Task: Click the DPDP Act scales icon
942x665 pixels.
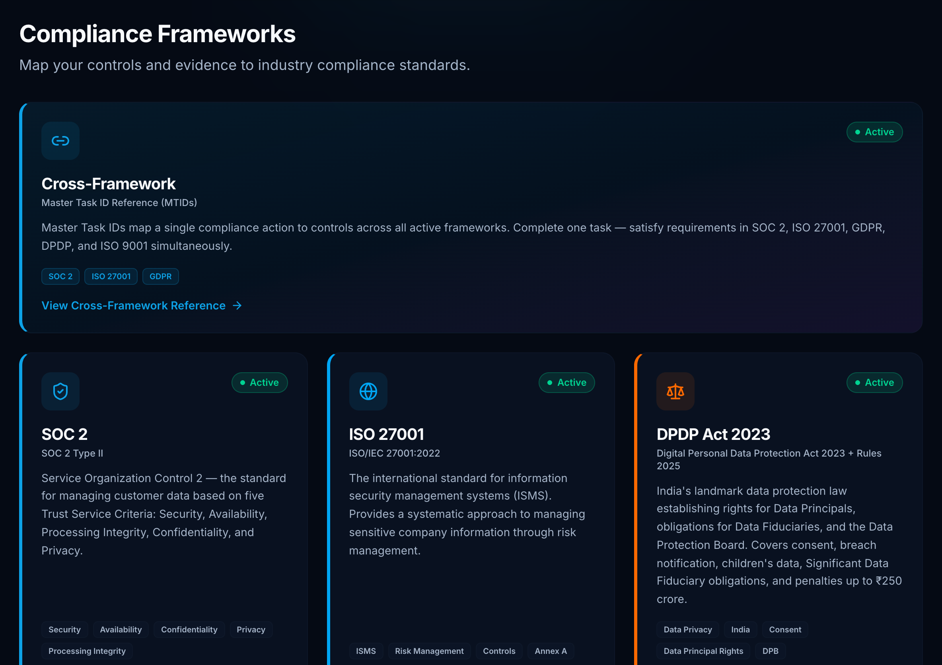Action: 675,391
